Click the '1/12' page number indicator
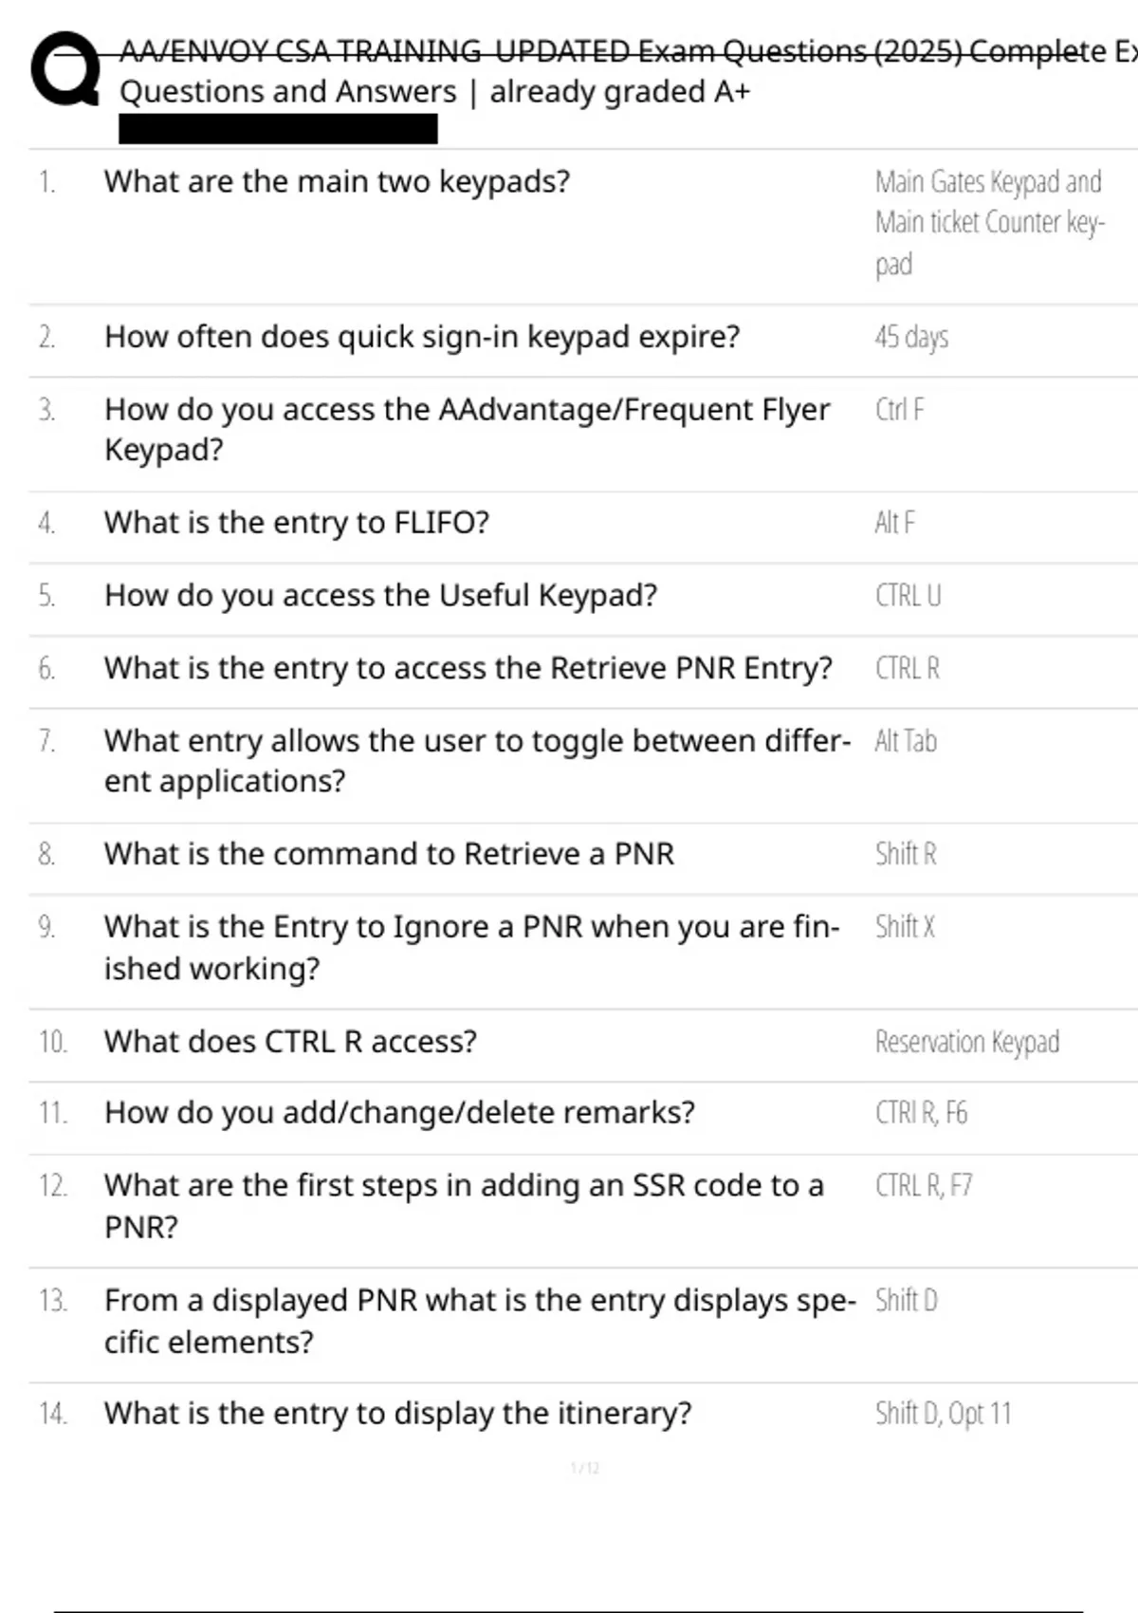The height and width of the screenshot is (1613, 1138). 585,1469
